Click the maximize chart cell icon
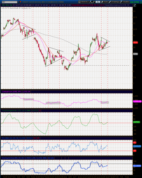 135,5
